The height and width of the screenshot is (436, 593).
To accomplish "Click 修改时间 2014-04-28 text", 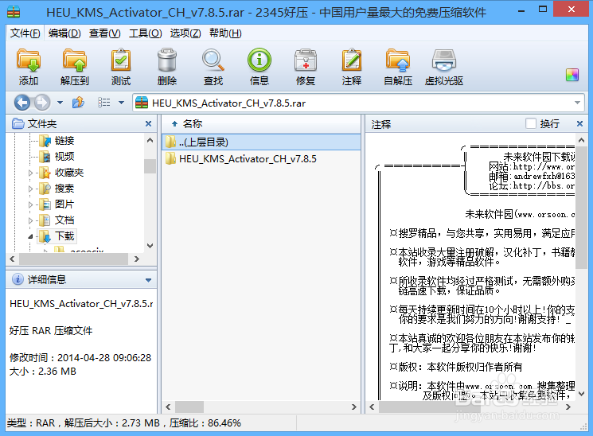I will coord(80,358).
